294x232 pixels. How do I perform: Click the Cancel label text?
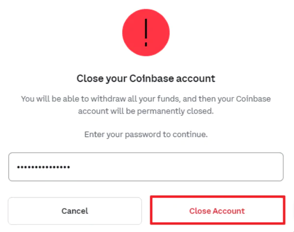75,211
